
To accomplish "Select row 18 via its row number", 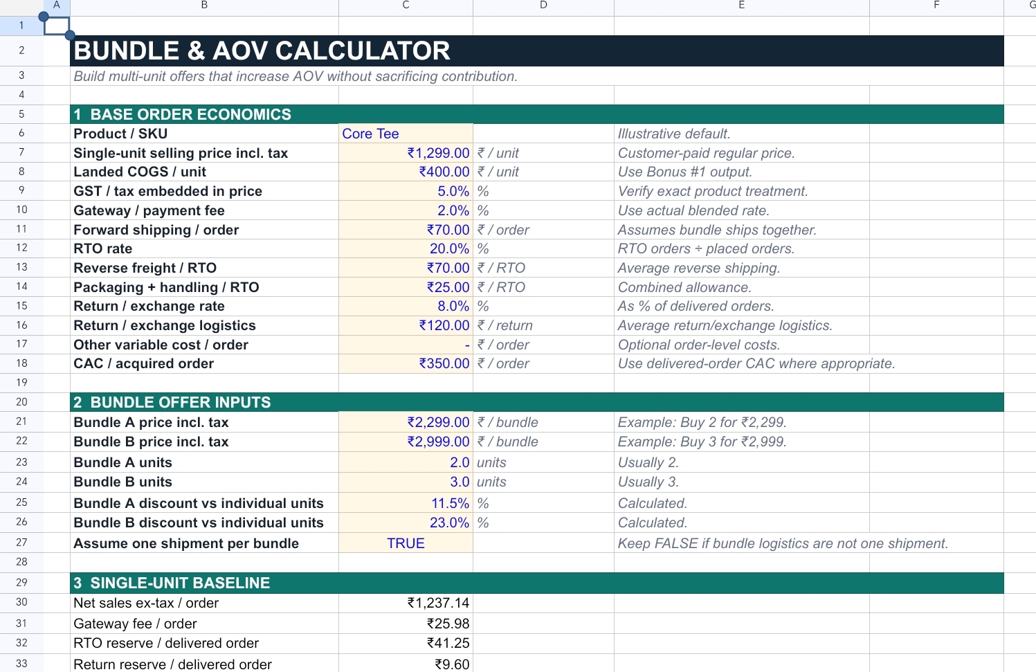I will click(21, 363).
